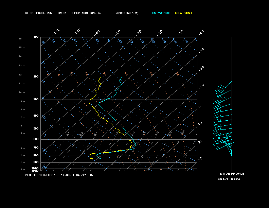This screenshot has height=208, width=269.
Task: Click the '400' pressure level label
Action: point(36,116)
